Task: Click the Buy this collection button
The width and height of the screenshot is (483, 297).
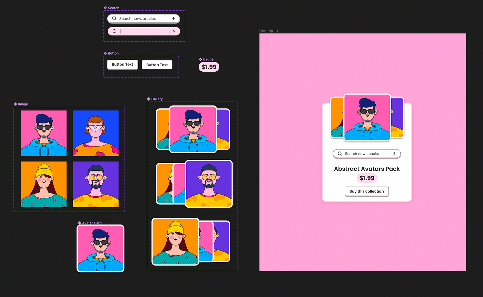Action: [x=367, y=191]
